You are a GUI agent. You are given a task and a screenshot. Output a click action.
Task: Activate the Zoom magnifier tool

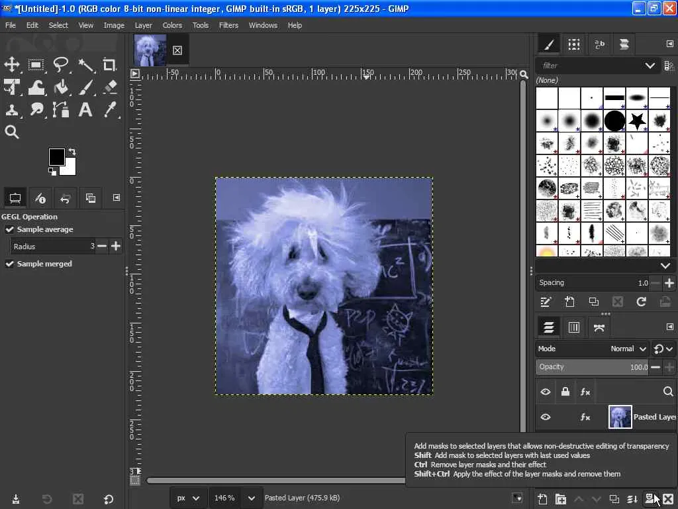click(x=12, y=133)
